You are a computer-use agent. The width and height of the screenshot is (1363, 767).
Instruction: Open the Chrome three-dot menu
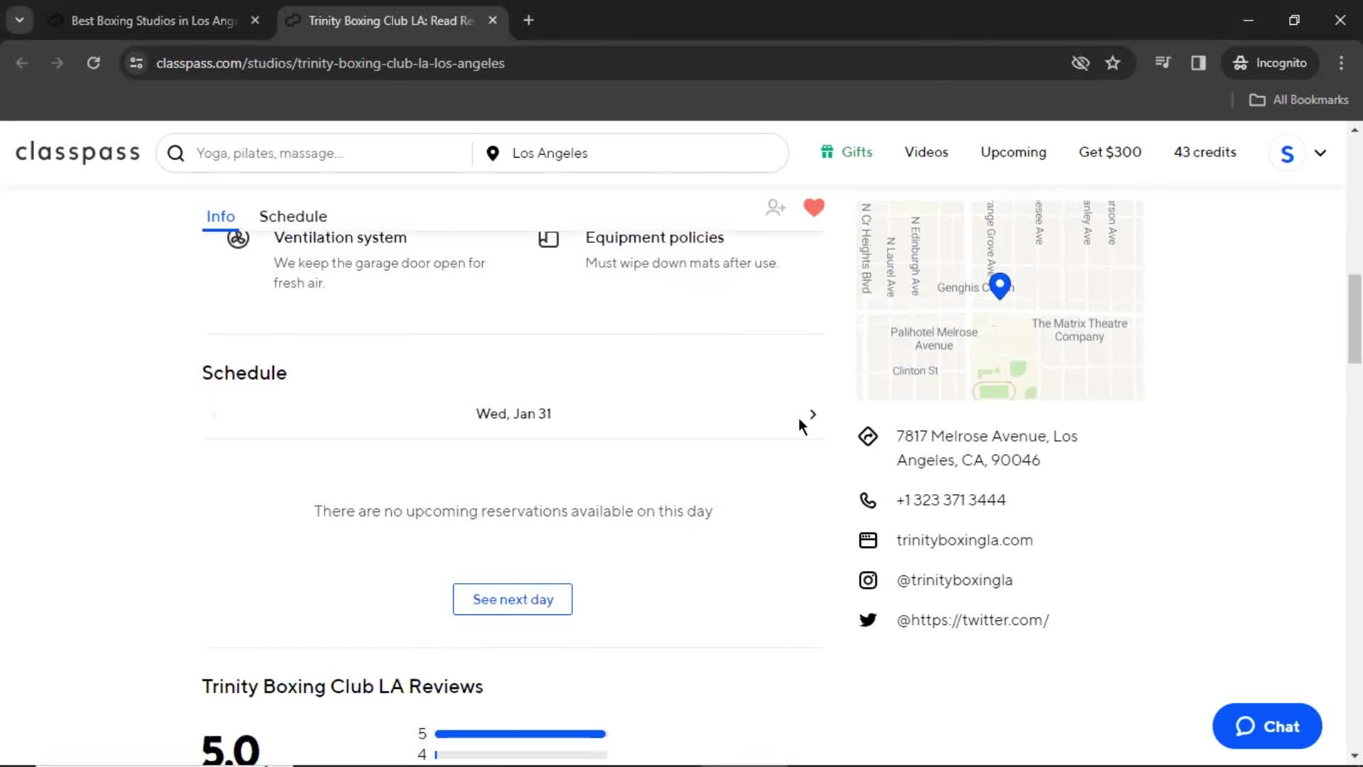[1341, 63]
